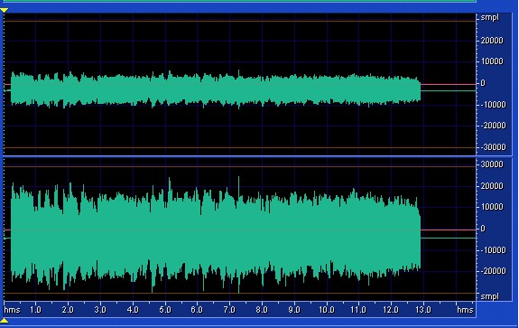
Task: Click the divider line between the two channels
Action: click(239, 156)
